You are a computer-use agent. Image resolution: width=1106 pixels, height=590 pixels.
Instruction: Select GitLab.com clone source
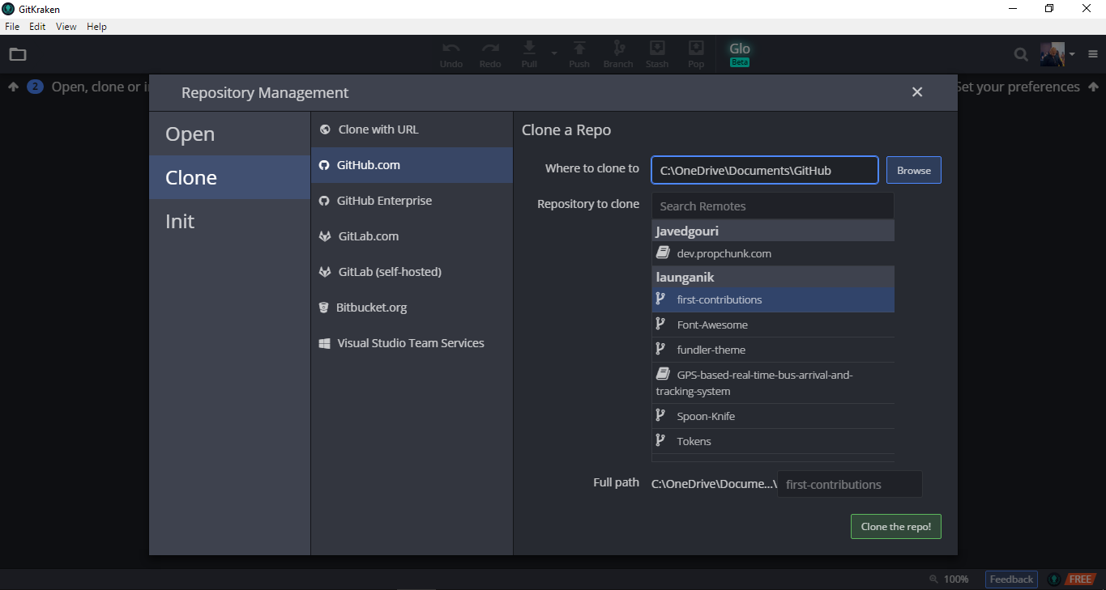[x=412, y=236]
